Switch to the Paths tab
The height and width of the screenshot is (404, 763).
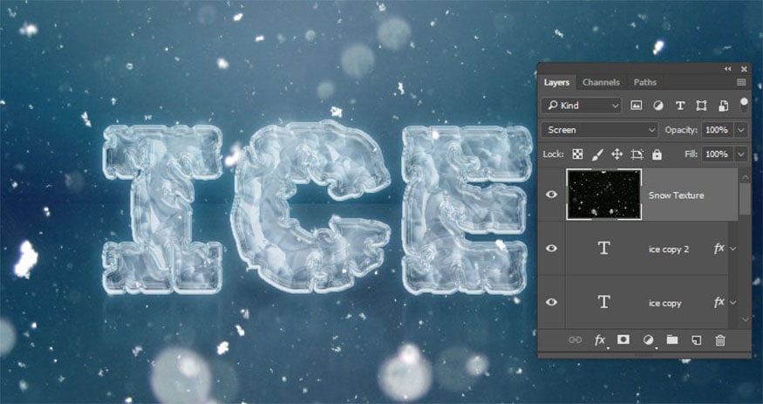pos(644,82)
